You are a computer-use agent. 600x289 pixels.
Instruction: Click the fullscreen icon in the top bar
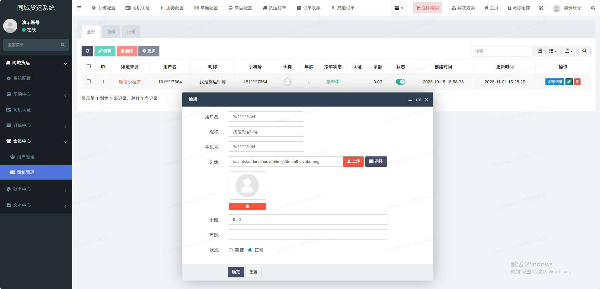pos(541,8)
